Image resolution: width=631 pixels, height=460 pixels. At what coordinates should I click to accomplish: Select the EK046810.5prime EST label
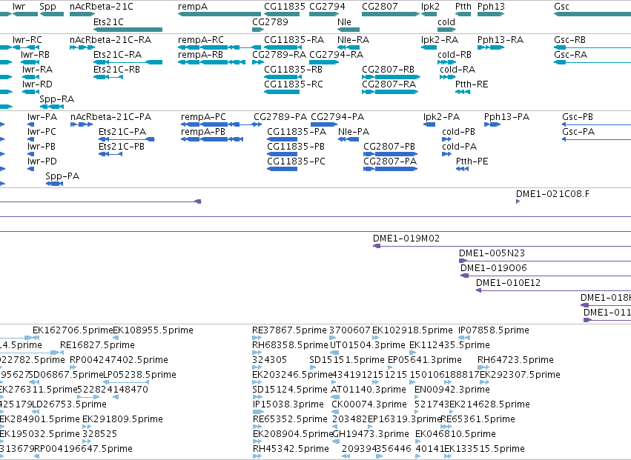[455, 434]
